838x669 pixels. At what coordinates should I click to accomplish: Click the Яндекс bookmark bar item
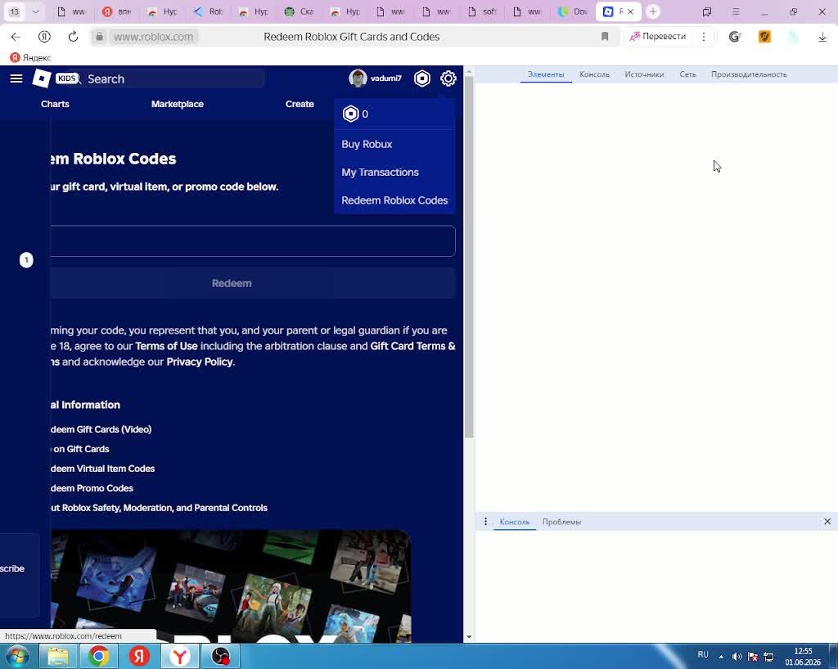point(31,57)
